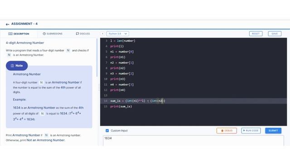The image size is (290, 163).
Task: Click the print(n4) line
Action: point(118,90)
